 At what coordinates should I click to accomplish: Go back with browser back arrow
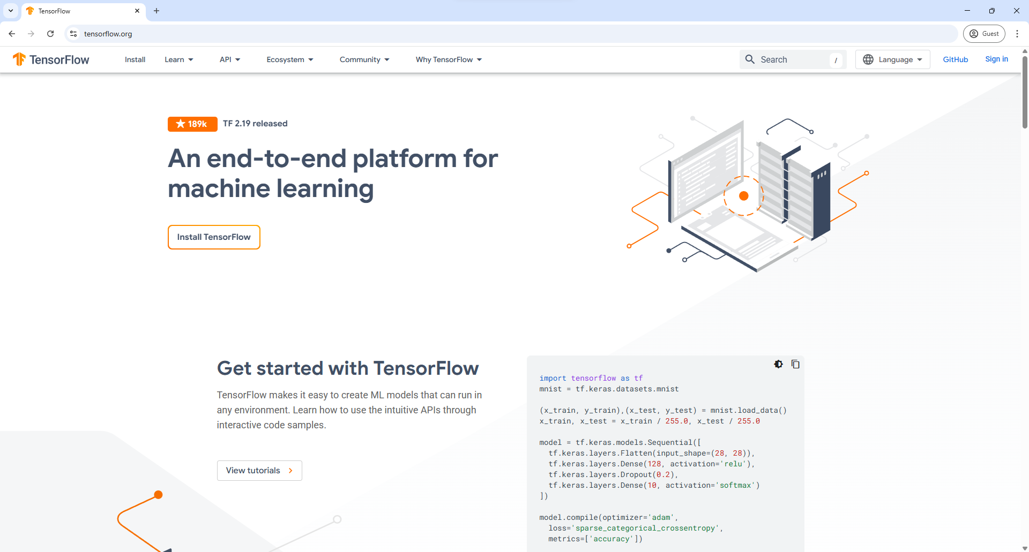(12, 34)
